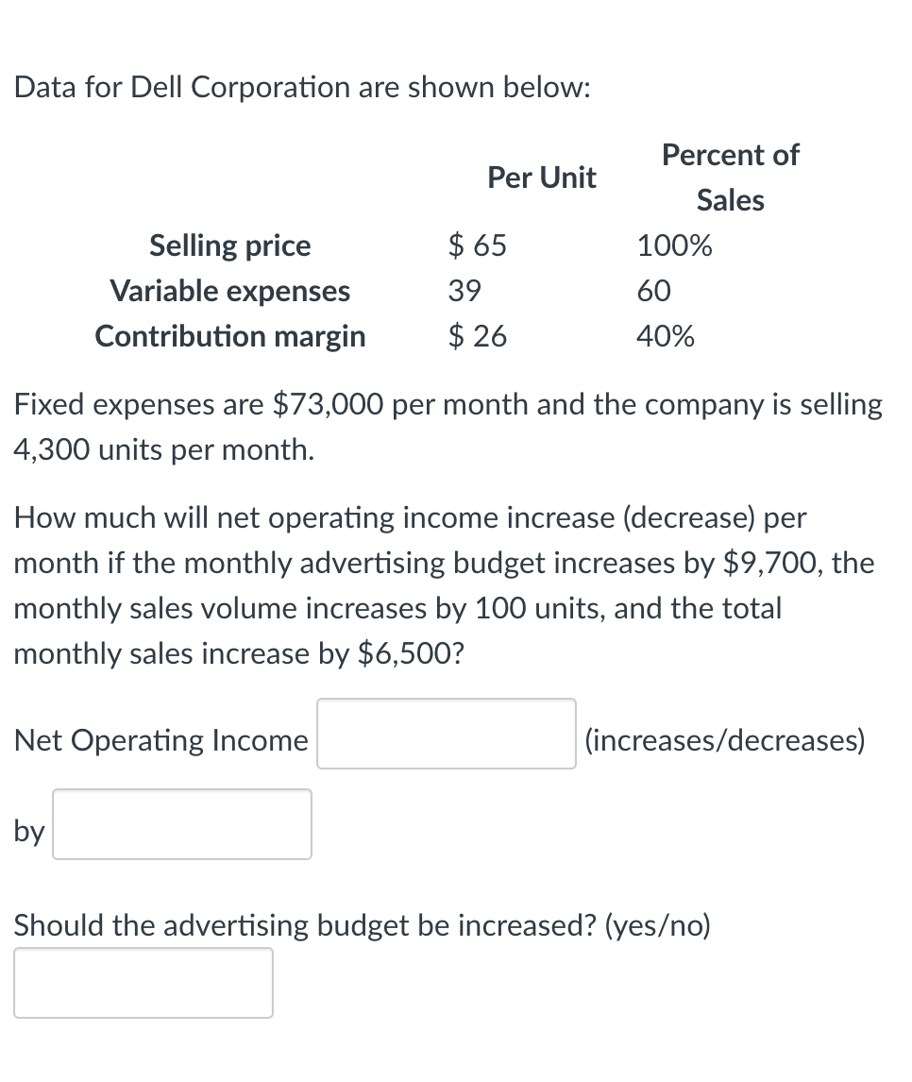Image resolution: width=912 pixels, height=1082 pixels.
Task: Select the 'Selling price' row label
Action: coord(229,245)
